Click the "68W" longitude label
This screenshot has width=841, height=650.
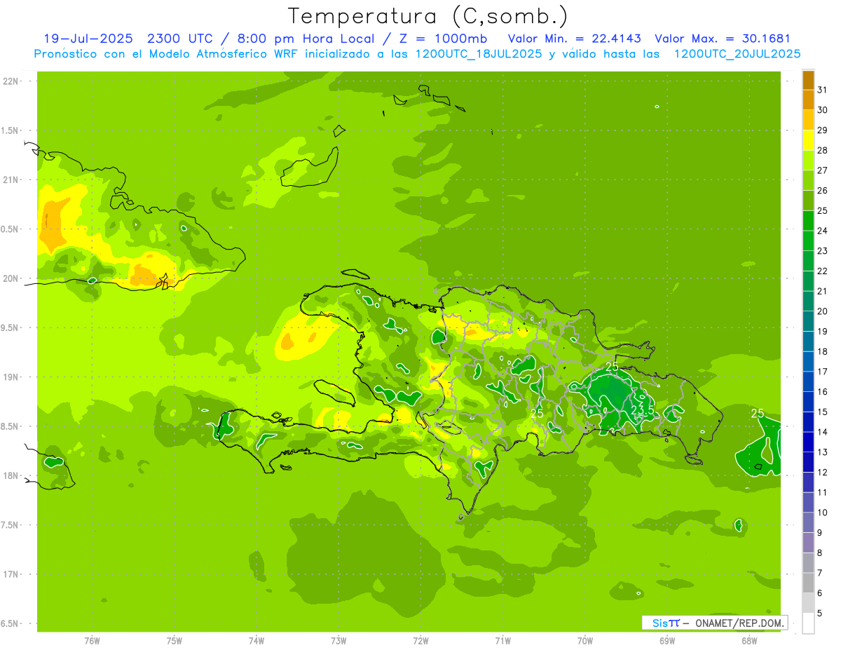click(x=749, y=642)
